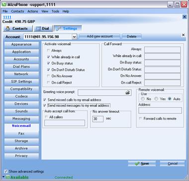
Task: Select Auto for remote voicemail use
Action: (x=170, y=99)
